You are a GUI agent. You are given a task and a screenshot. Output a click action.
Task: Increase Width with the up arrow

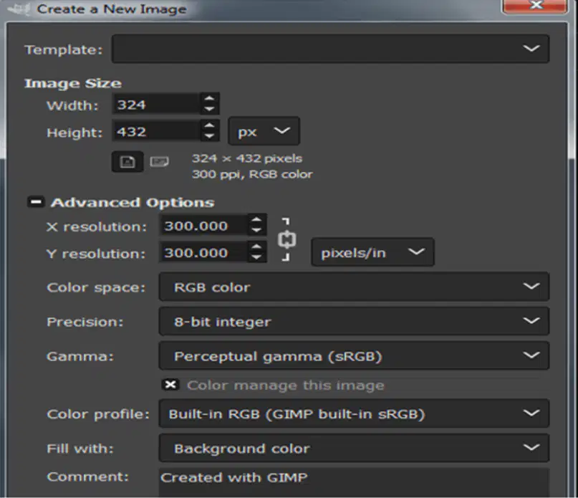click(209, 99)
